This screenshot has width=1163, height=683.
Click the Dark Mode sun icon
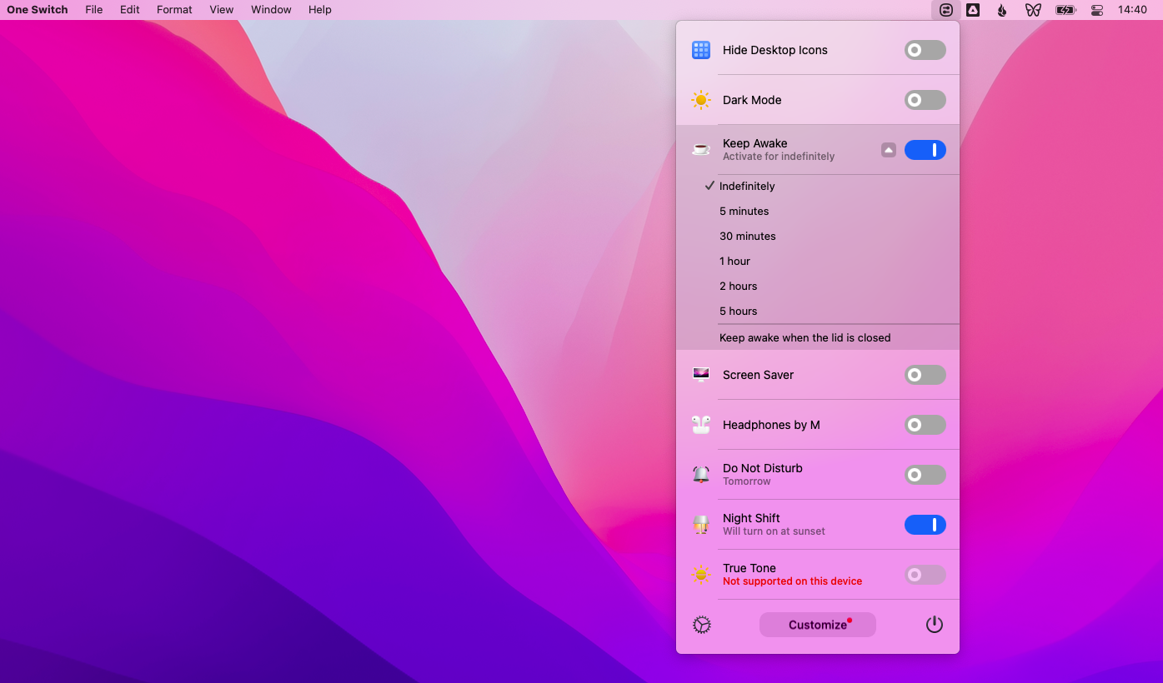pyautogui.click(x=701, y=100)
